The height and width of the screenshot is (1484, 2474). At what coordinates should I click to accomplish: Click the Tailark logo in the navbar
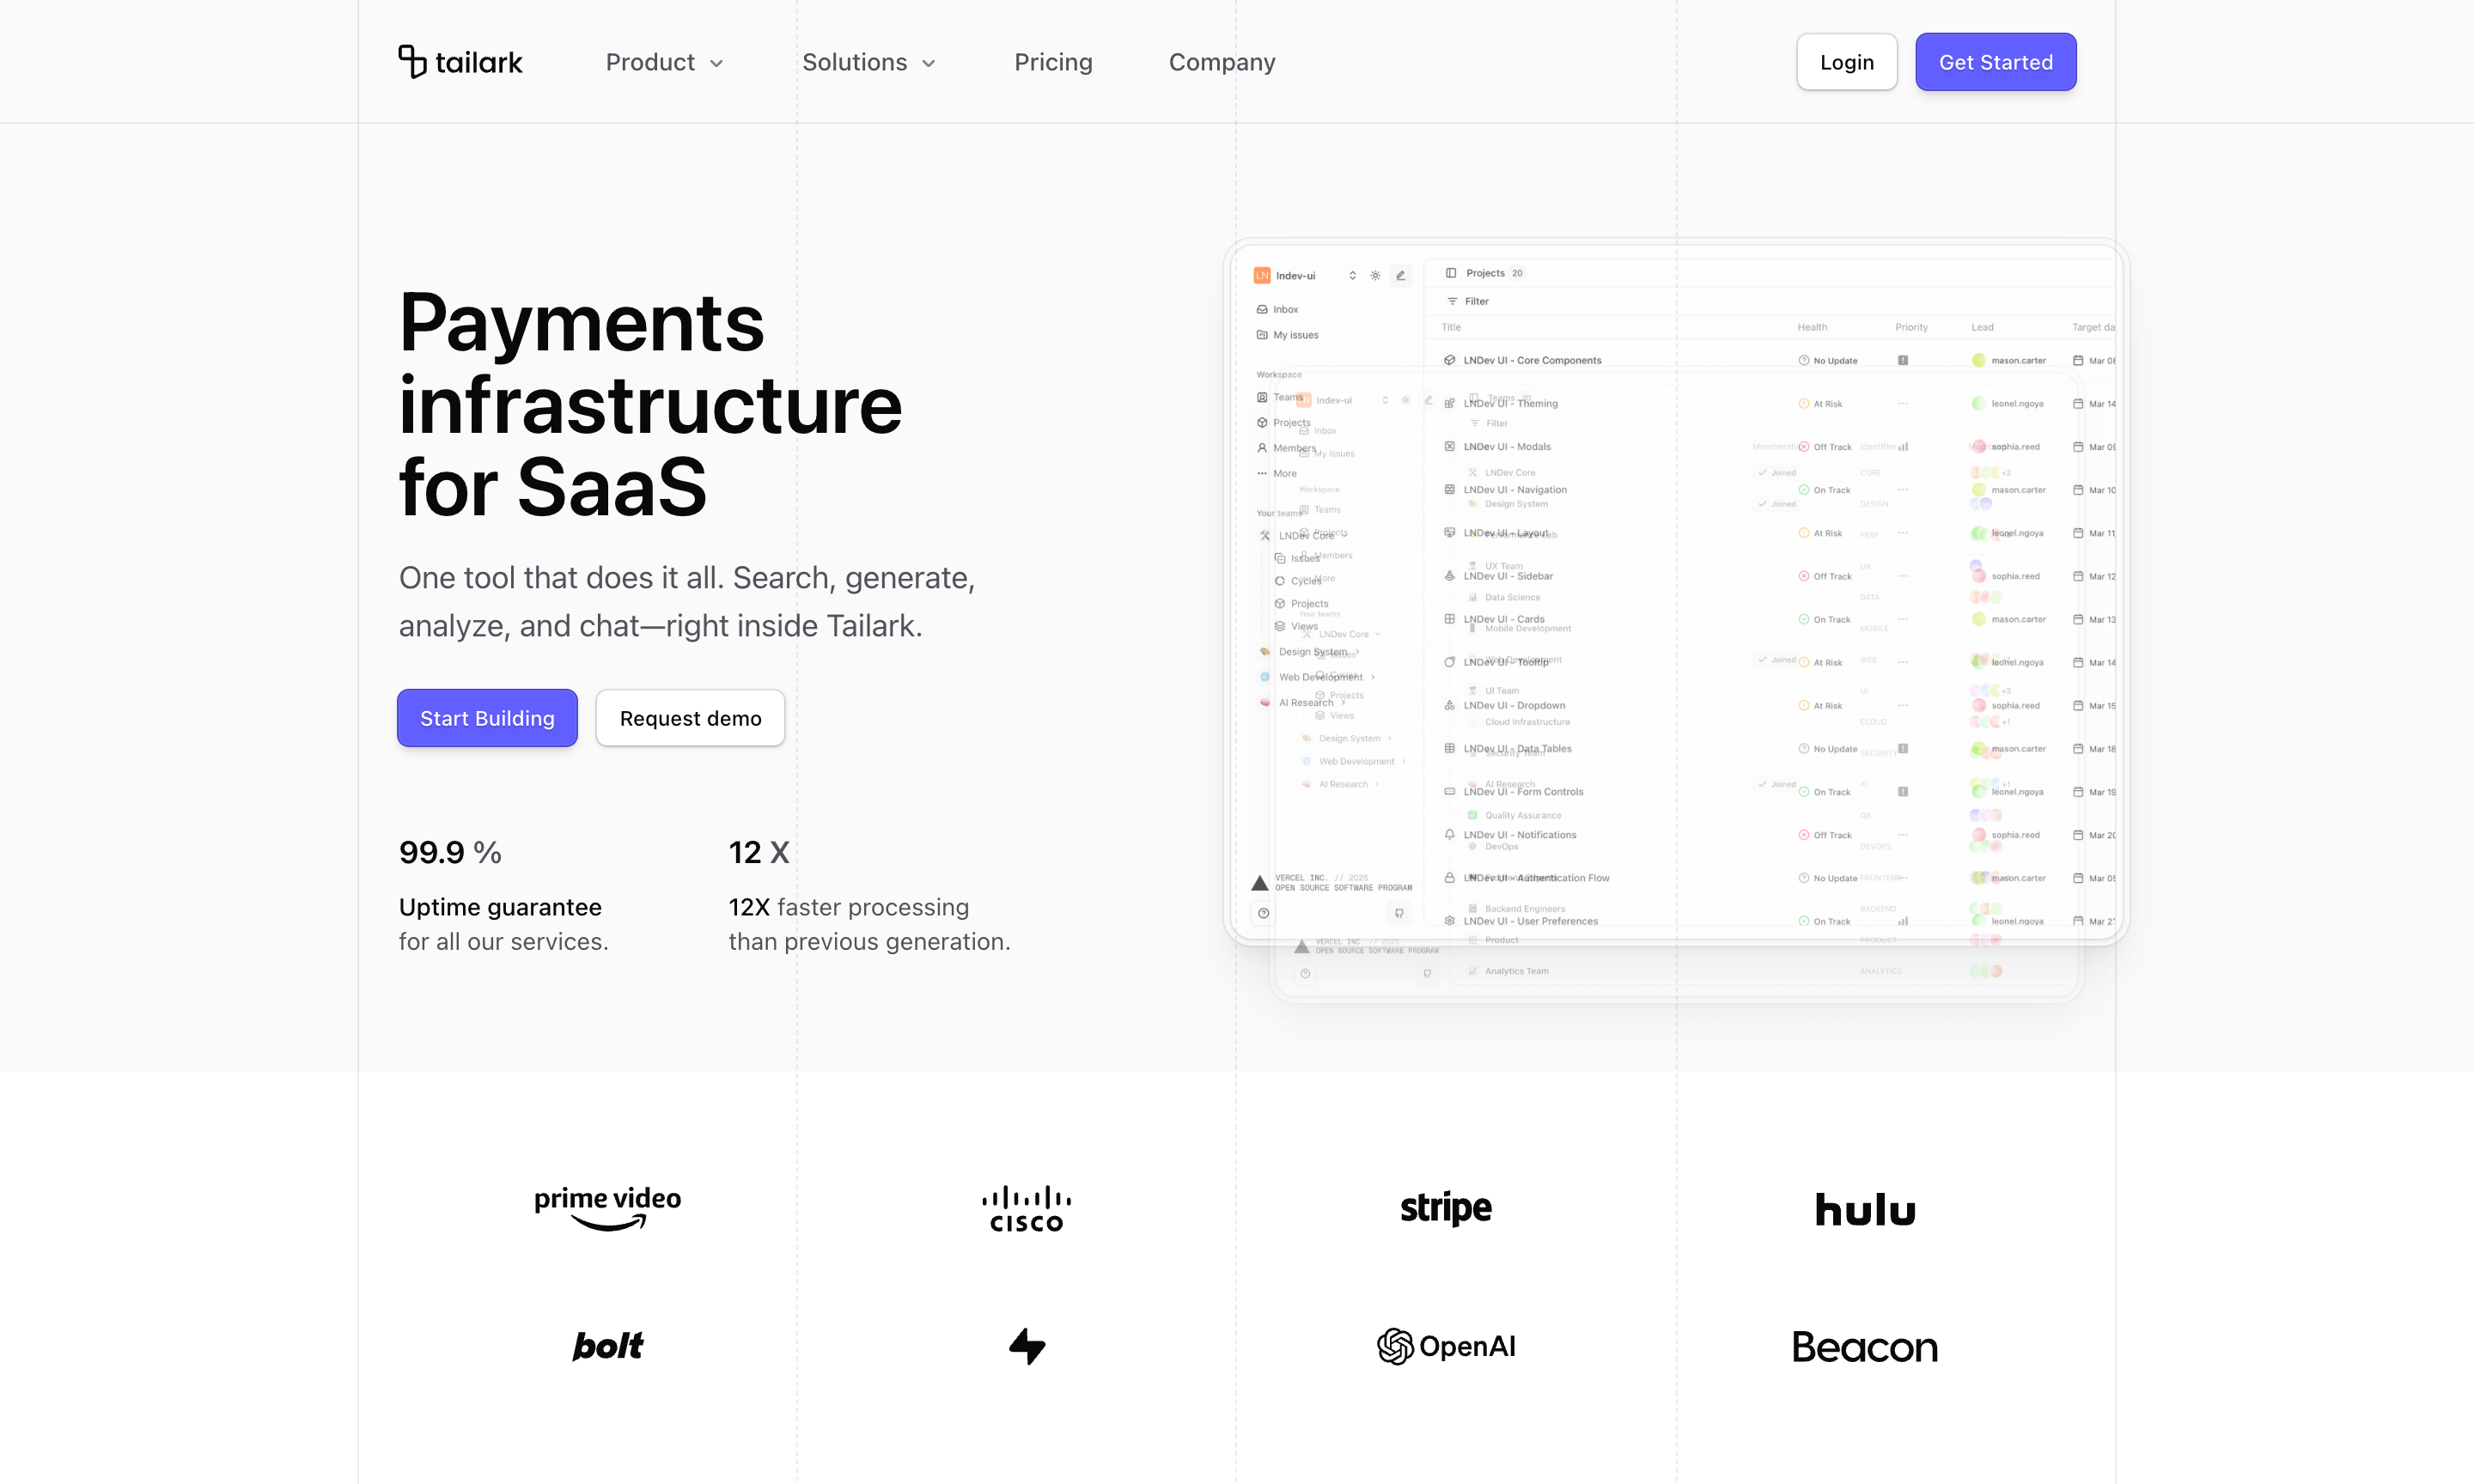click(460, 62)
